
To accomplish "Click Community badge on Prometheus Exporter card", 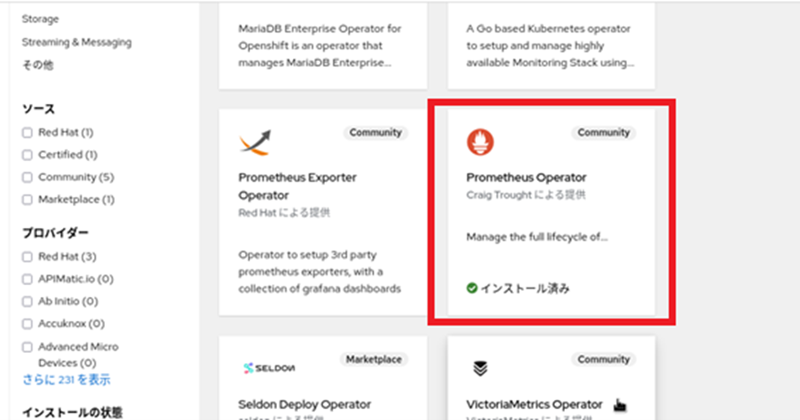I will pos(375,132).
